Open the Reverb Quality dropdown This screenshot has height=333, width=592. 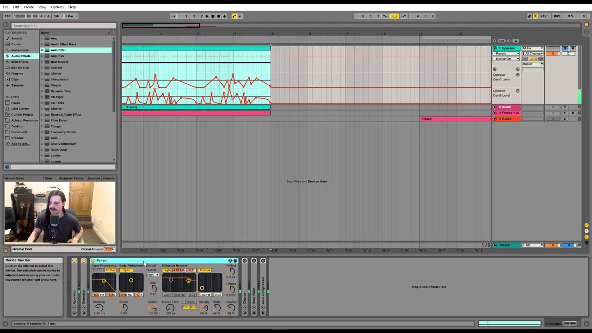point(152,275)
